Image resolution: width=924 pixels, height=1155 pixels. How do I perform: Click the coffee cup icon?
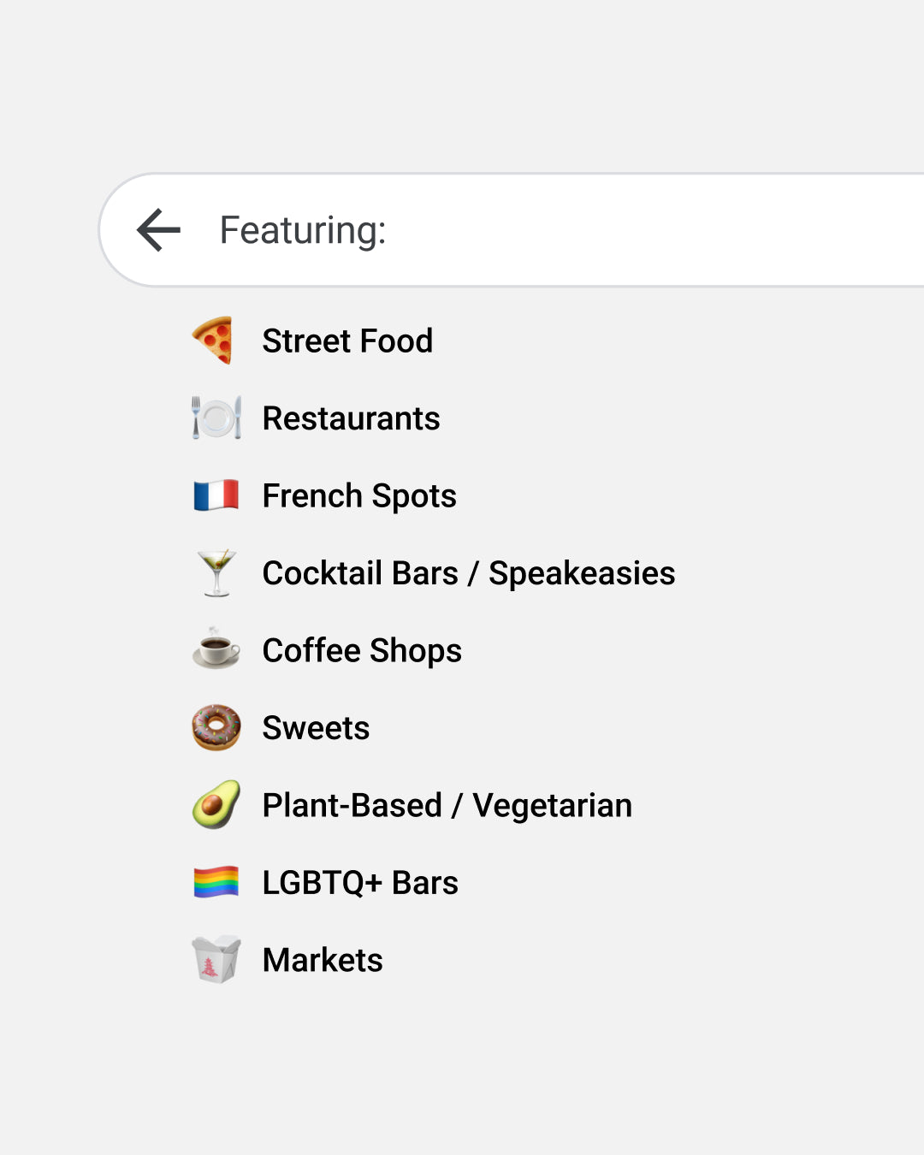point(216,649)
